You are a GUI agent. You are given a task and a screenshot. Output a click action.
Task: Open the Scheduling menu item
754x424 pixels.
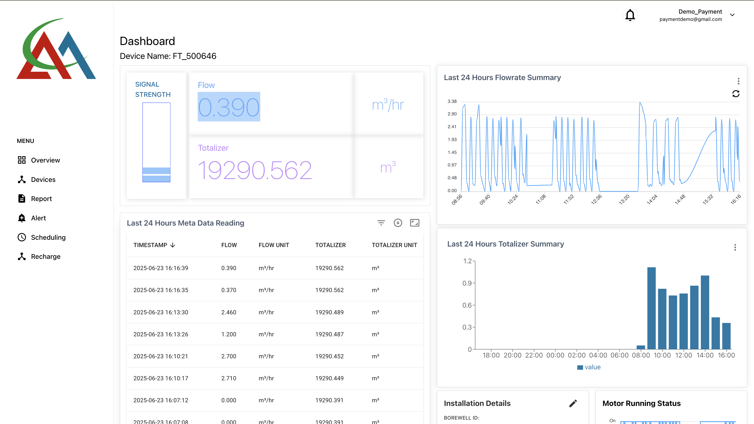click(48, 237)
